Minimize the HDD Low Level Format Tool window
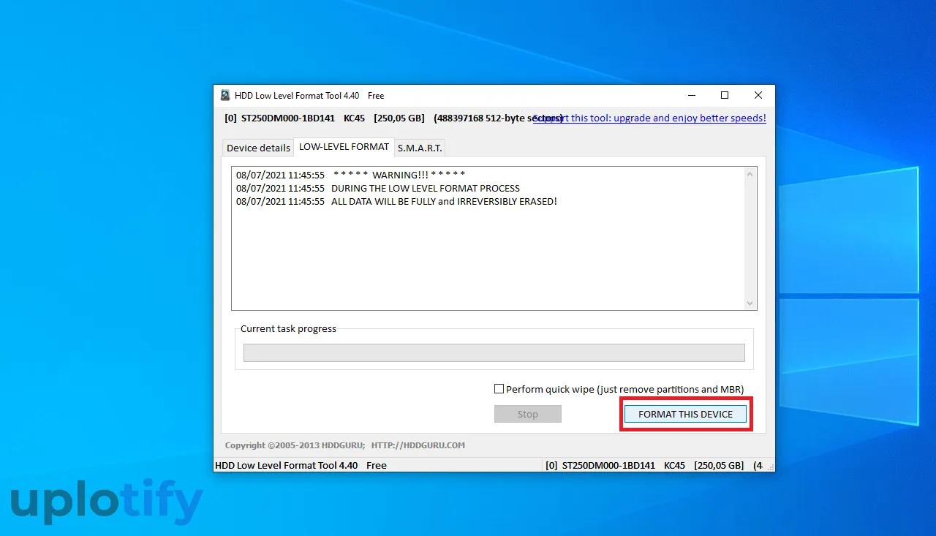Viewport: 936px width, 536px height. click(691, 95)
